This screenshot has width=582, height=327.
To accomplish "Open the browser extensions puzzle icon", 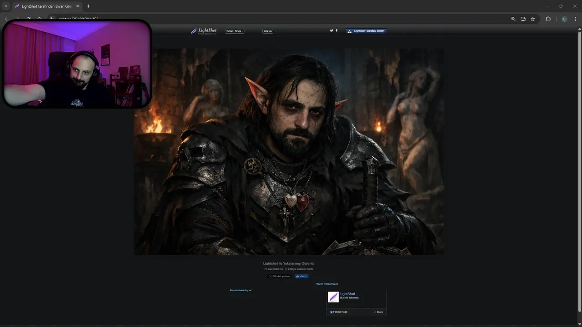I will pyautogui.click(x=548, y=19).
